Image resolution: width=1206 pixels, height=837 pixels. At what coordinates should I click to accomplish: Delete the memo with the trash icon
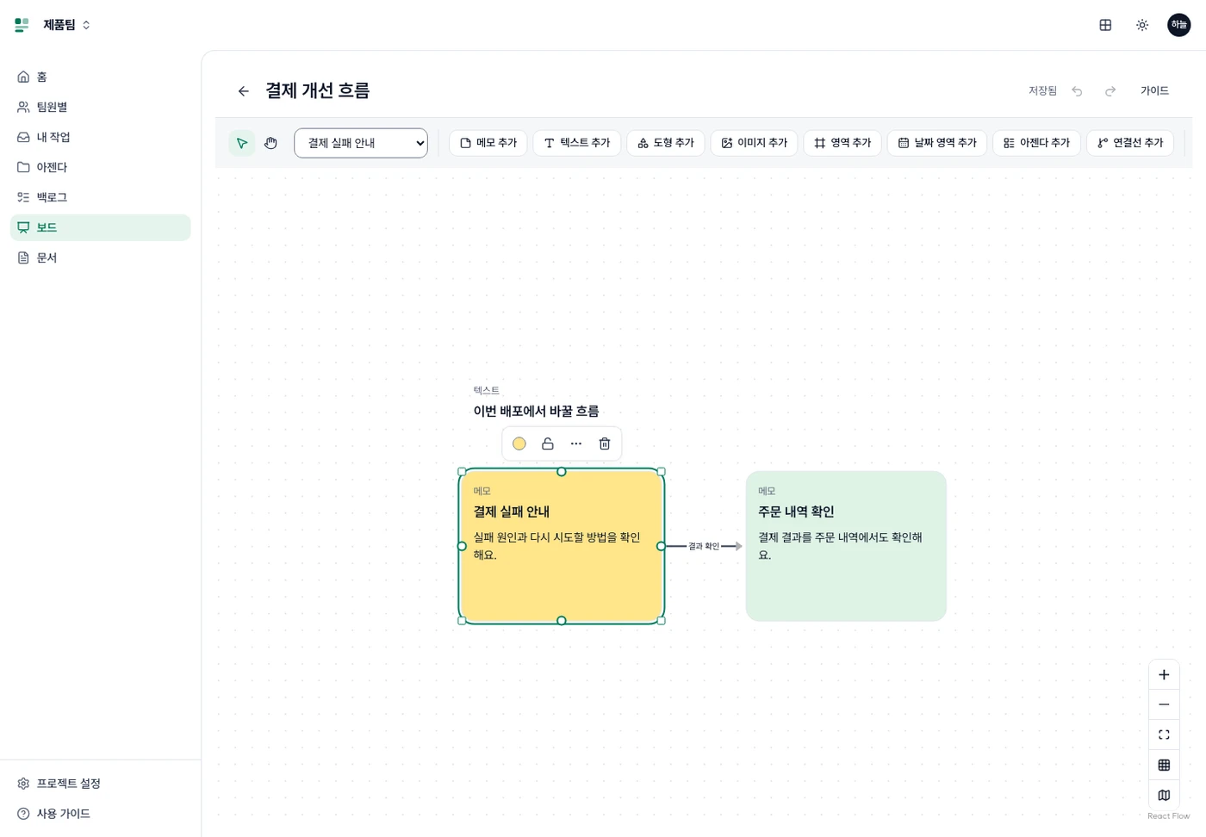[x=605, y=443]
